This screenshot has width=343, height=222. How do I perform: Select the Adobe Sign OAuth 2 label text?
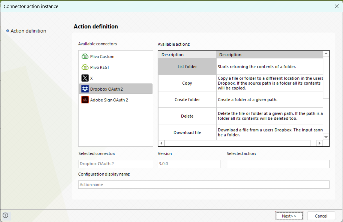click(x=109, y=100)
